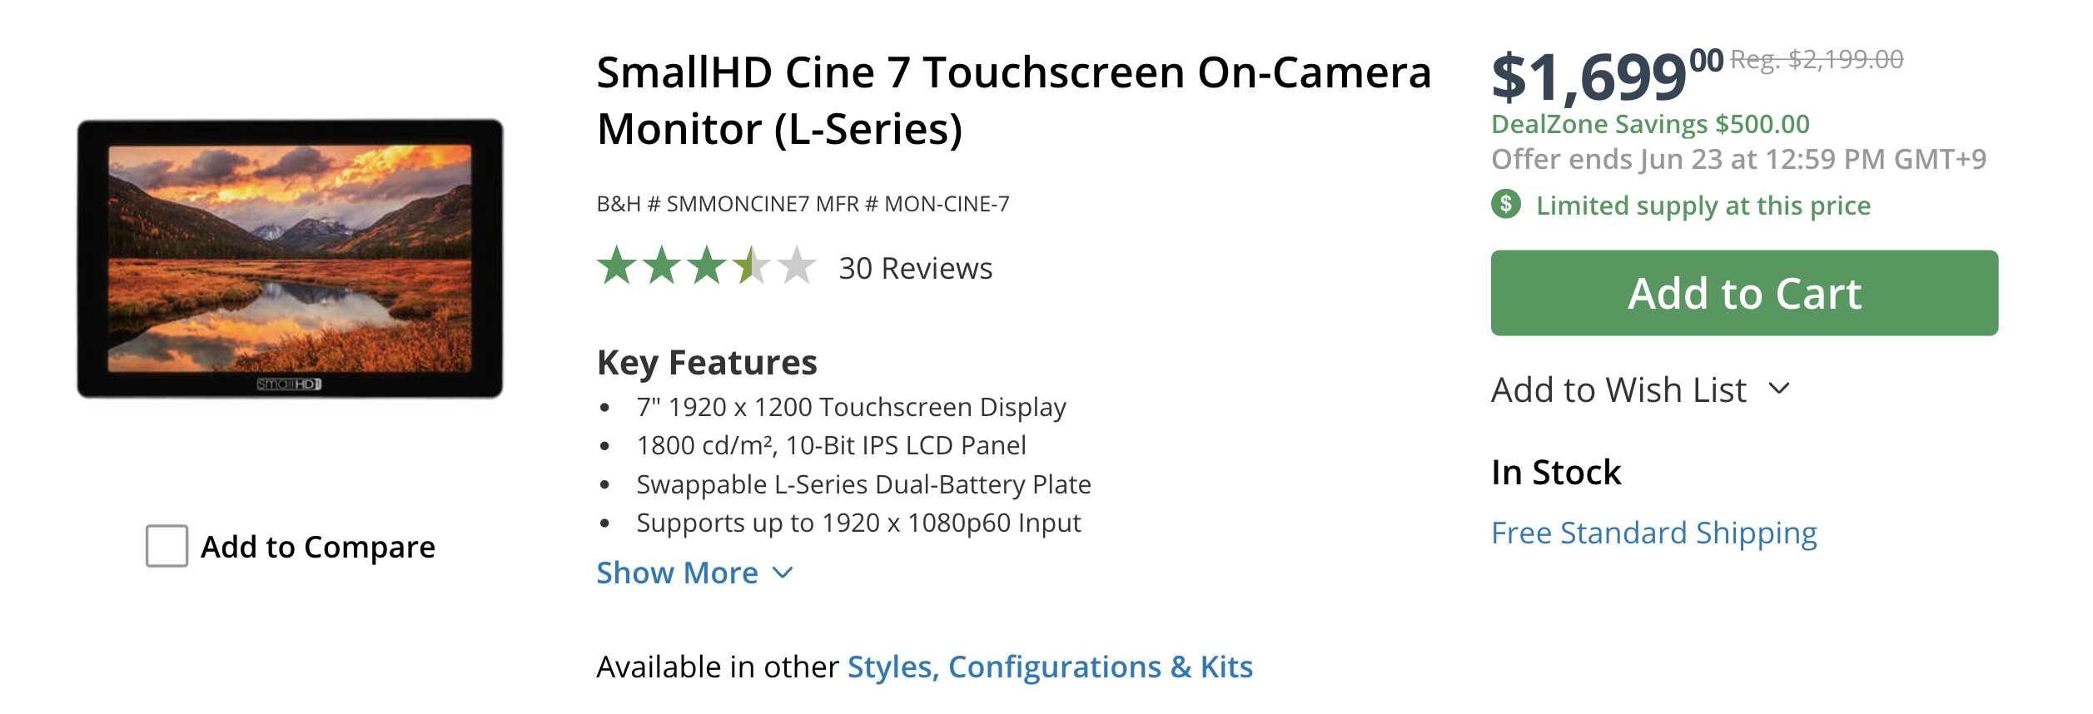Click the Key Features heading
The width and height of the screenshot is (2093, 714).
[x=707, y=363]
